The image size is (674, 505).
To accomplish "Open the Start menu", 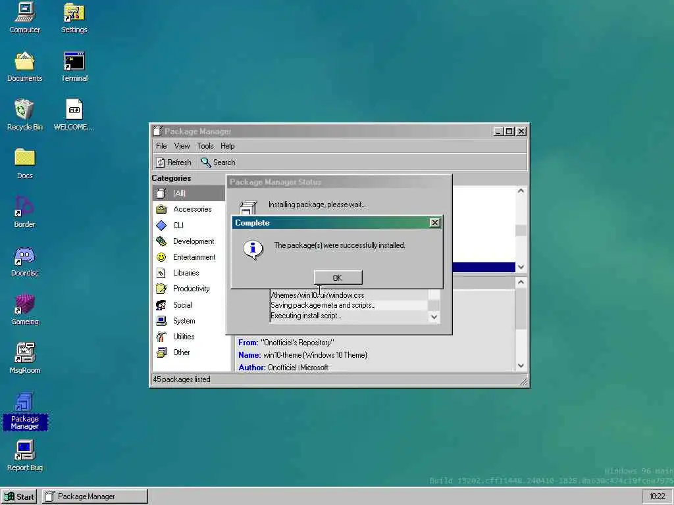I will pos(19,496).
